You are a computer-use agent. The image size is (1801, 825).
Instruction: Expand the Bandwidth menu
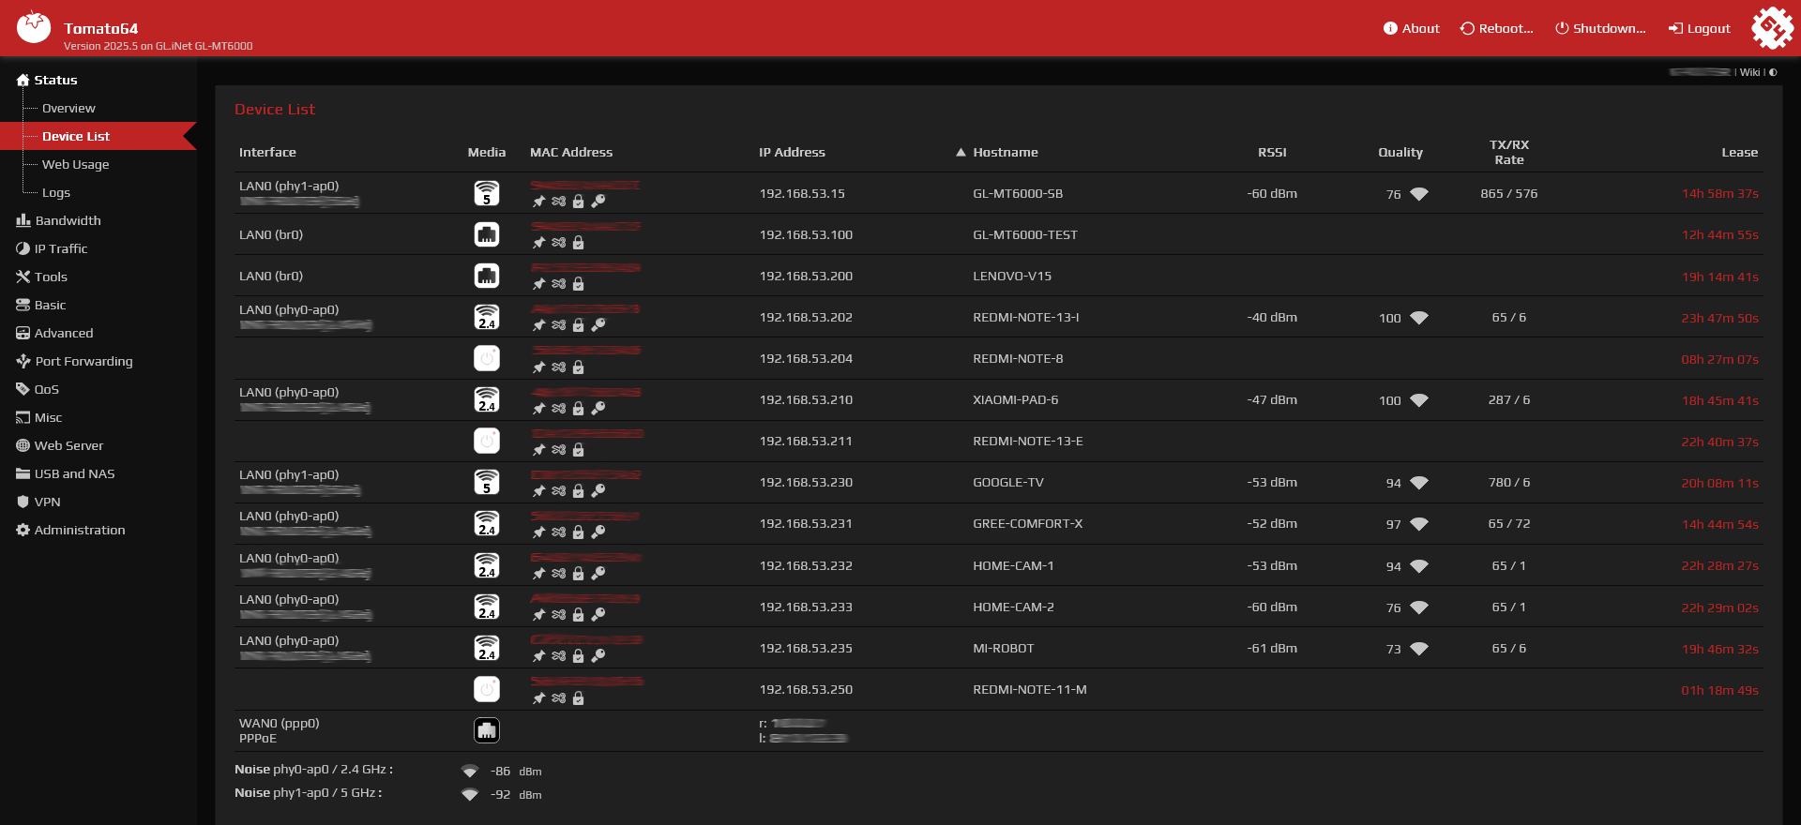point(58,220)
